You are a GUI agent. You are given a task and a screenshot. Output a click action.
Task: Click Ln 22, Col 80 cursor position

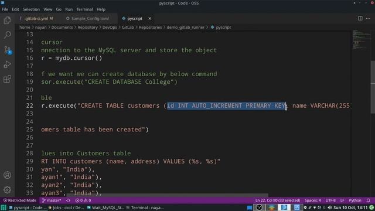(x=277, y=200)
